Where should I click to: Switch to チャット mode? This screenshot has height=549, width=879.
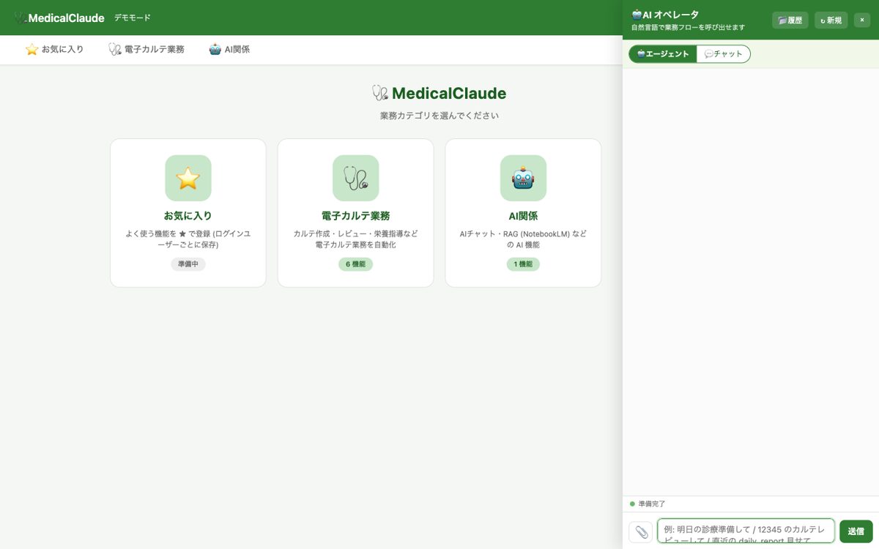[x=723, y=54]
